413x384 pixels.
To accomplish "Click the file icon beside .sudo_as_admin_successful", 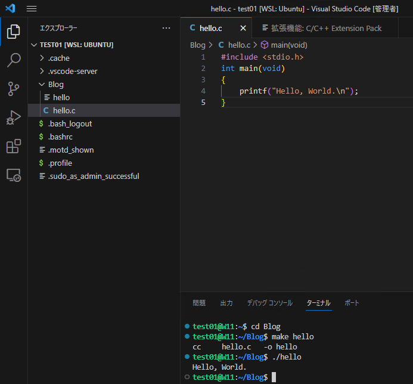I will point(42,176).
